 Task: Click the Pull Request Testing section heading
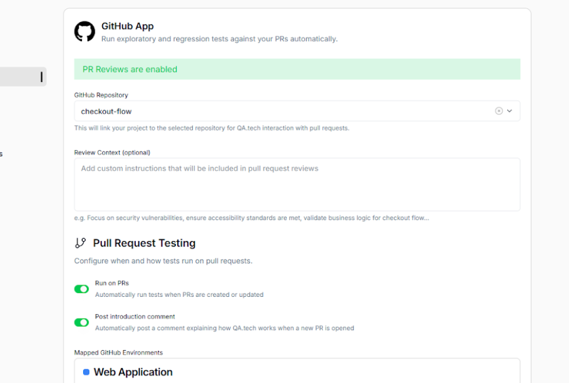pos(144,243)
